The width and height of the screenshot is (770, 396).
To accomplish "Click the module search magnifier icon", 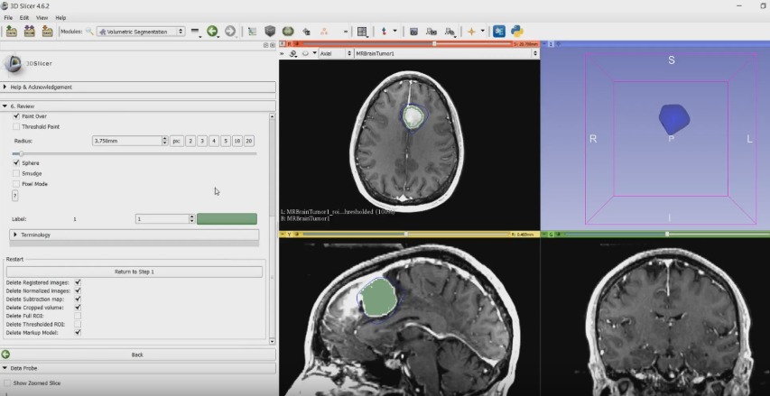I will [89, 32].
